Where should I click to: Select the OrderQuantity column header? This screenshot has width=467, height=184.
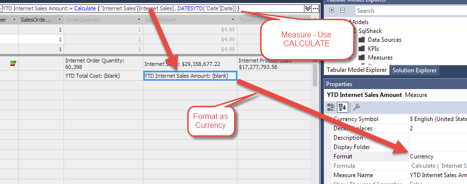[x=103, y=20]
